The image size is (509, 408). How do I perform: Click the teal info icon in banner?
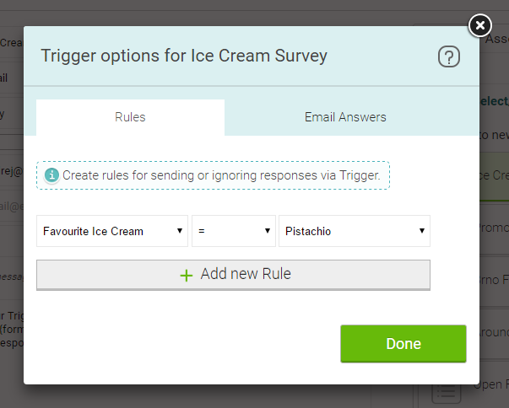pos(52,175)
